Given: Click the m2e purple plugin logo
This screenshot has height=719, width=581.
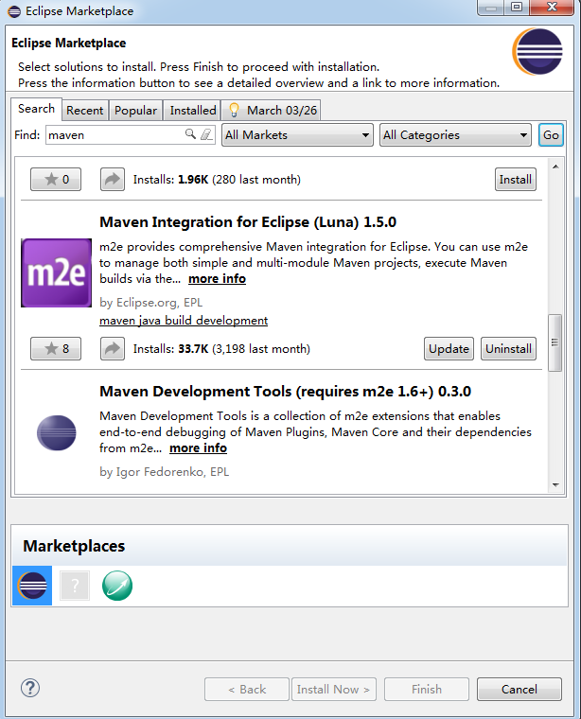Looking at the screenshot, I should 57,272.
